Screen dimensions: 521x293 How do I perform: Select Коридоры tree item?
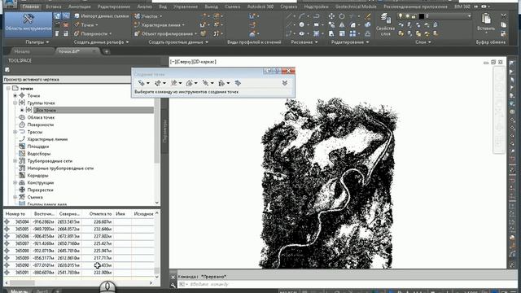[x=37, y=176]
